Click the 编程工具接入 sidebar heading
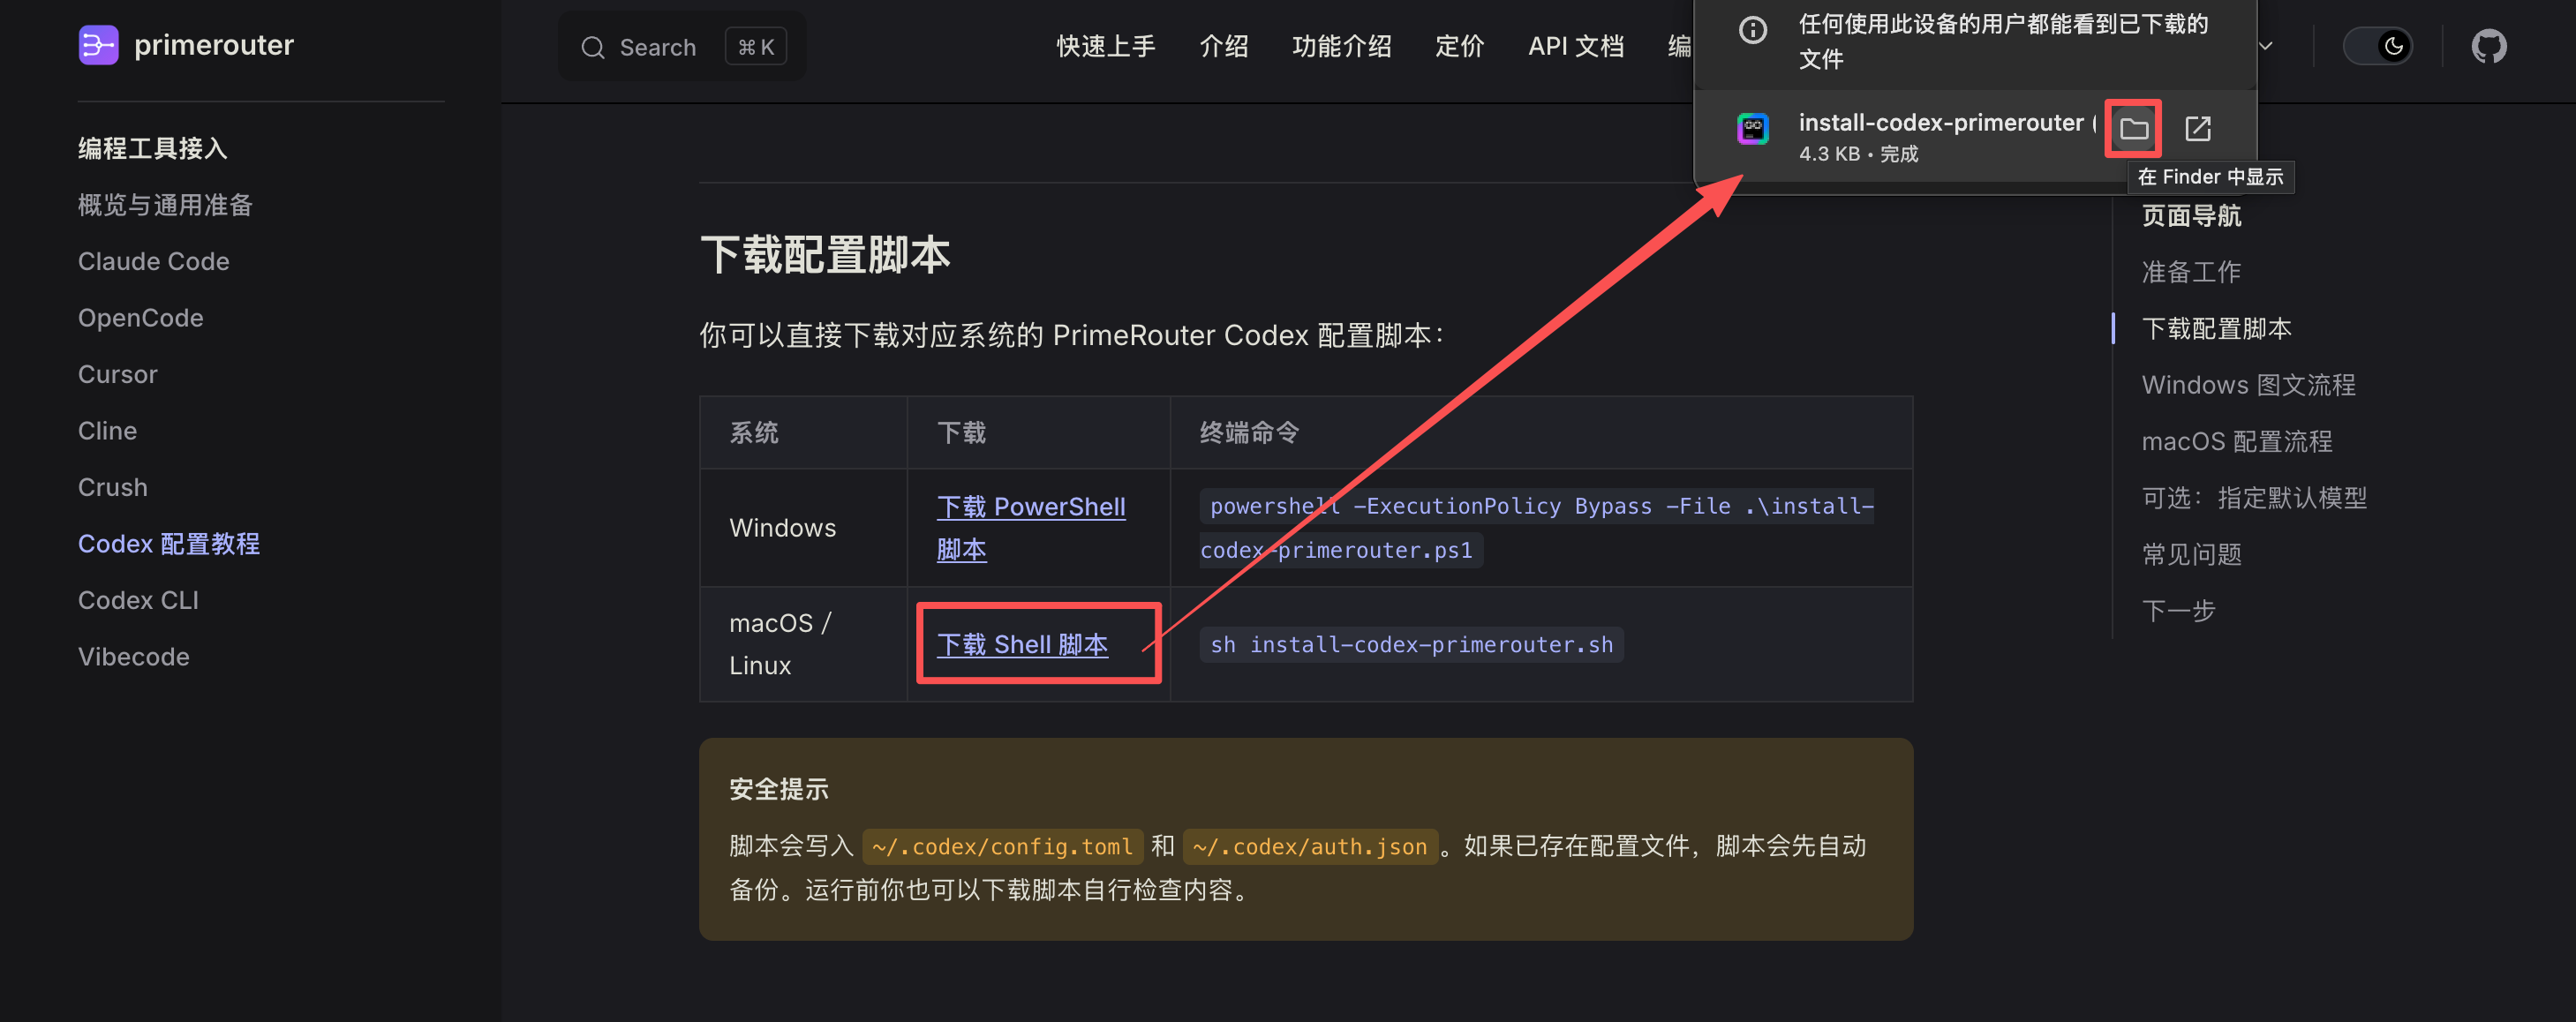 [x=152, y=148]
